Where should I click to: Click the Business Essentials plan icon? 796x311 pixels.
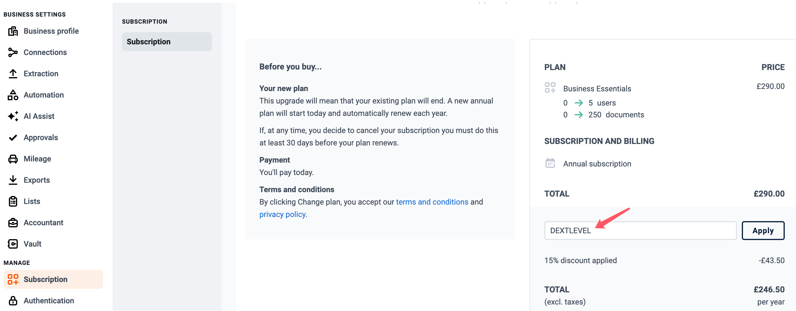550,88
